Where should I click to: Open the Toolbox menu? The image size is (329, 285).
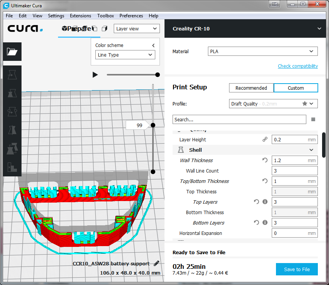[x=106, y=16]
